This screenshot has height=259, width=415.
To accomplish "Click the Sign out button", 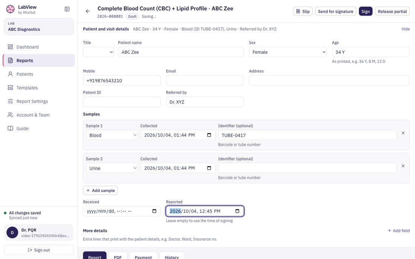I will coord(38,250).
